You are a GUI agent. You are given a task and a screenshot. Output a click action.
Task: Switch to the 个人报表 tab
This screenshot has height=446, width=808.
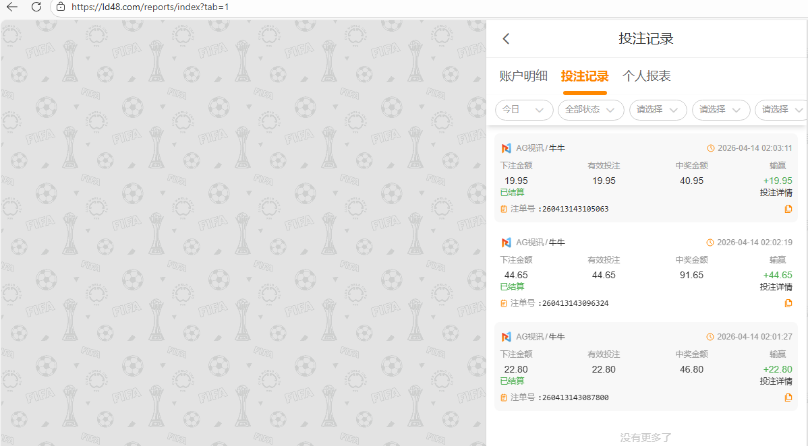(x=646, y=76)
